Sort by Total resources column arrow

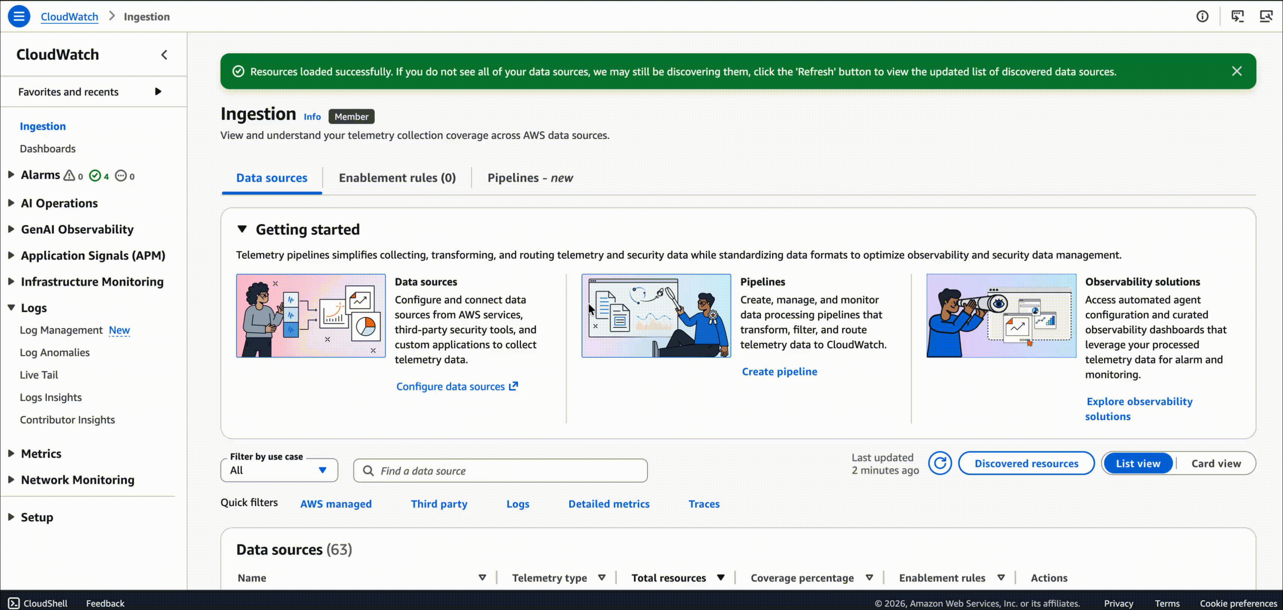(x=721, y=578)
